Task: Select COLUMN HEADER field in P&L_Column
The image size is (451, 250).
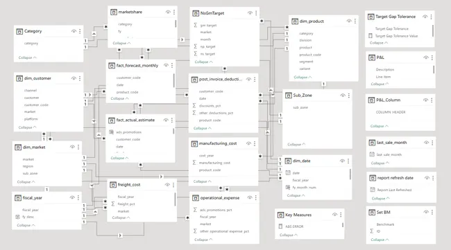Action: coord(391,112)
